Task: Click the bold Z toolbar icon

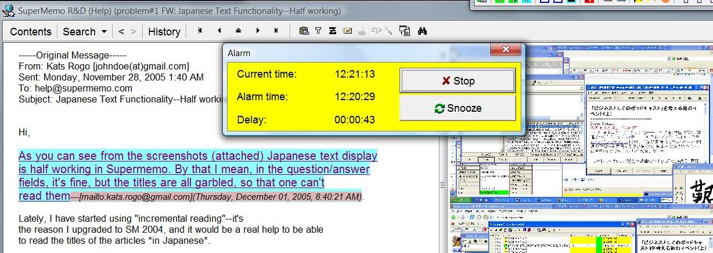Action: tap(333, 31)
